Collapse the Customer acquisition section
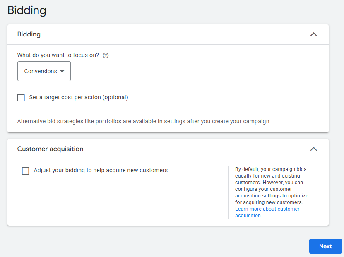 [x=313, y=149]
